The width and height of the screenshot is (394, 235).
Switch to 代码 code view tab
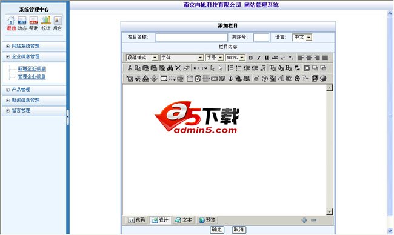[x=137, y=220]
